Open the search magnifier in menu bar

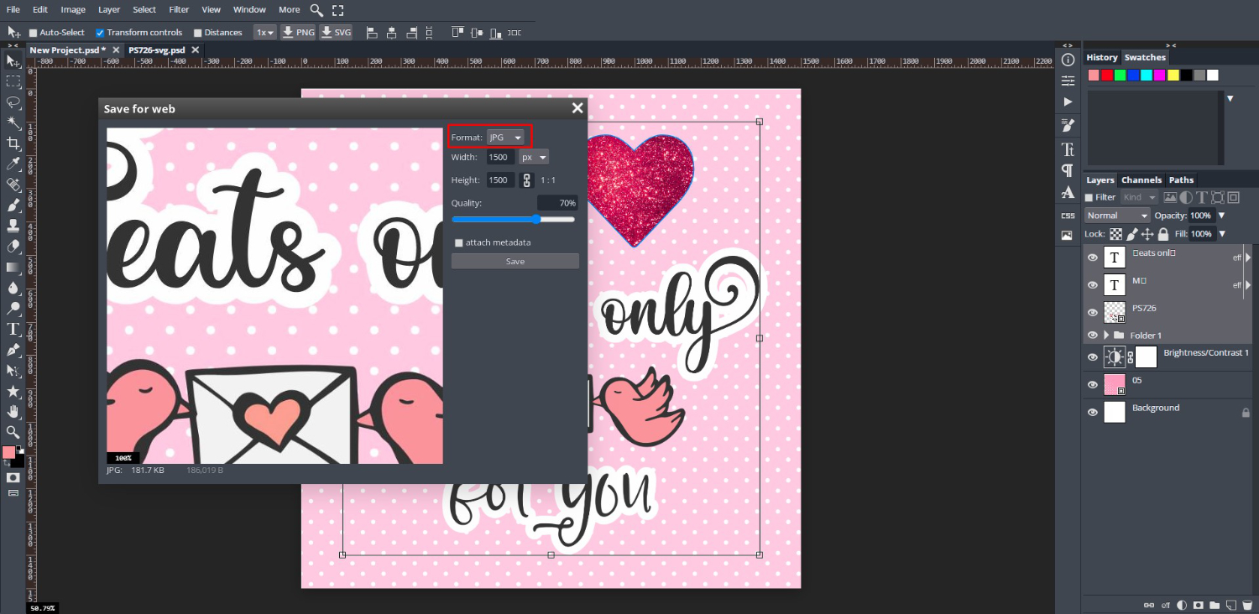pos(316,10)
